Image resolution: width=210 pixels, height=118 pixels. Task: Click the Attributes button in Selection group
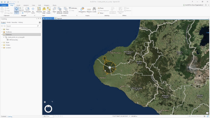coord(73,8)
